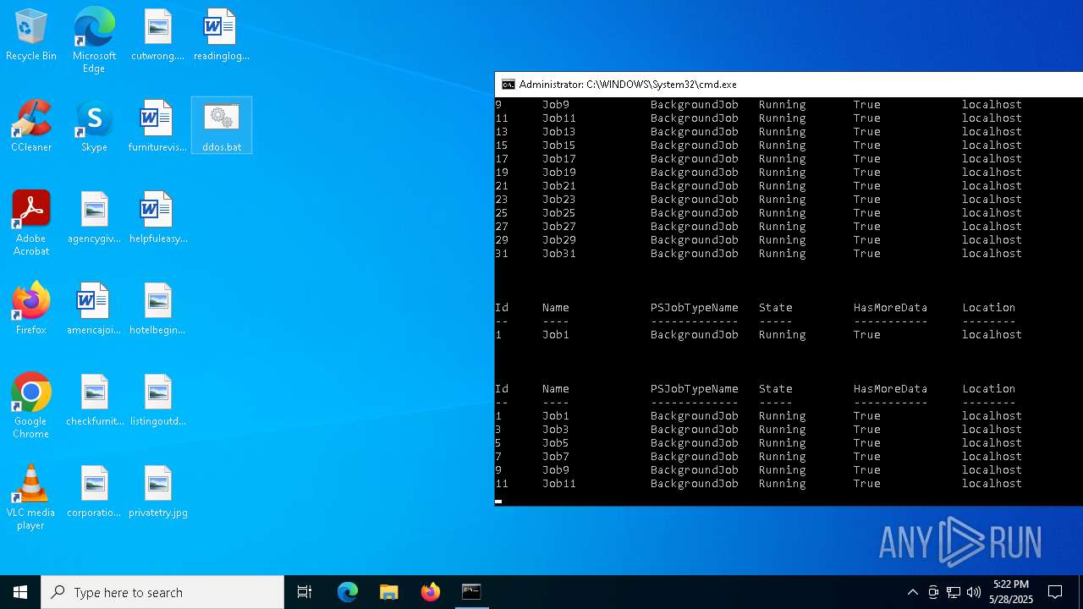This screenshot has height=609, width=1083.
Task: Click the cmd.exe window title text
Action: pos(628,85)
